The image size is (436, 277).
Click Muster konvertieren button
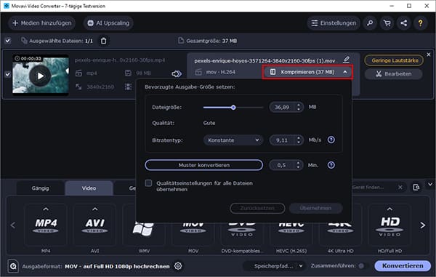click(x=203, y=165)
